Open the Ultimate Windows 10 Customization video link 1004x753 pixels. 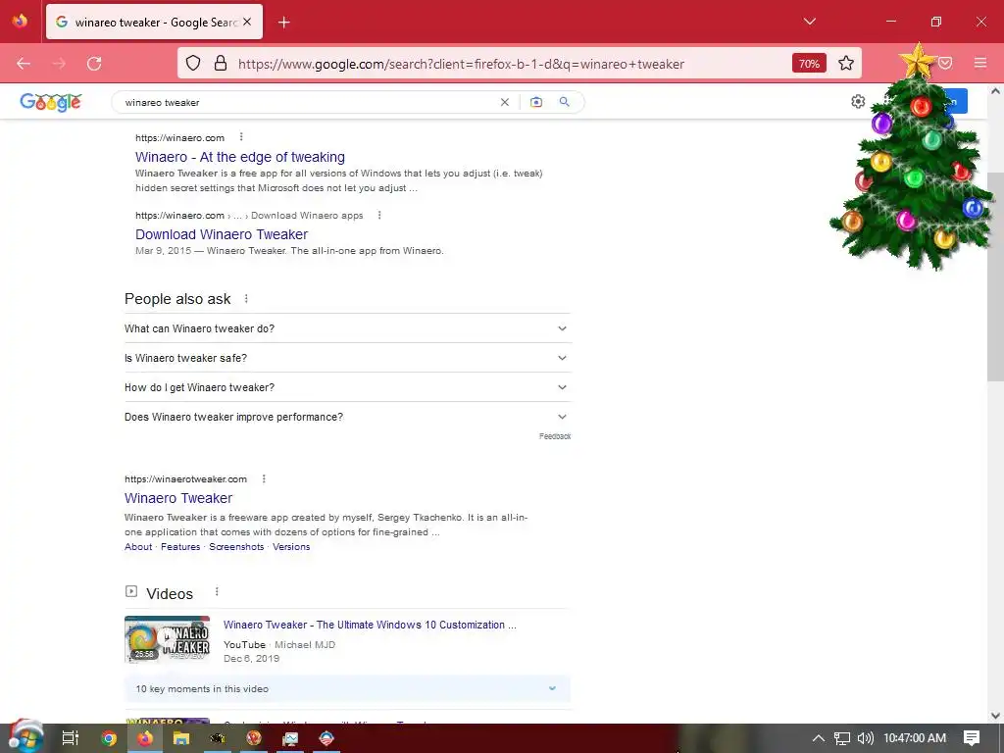(x=370, y=625)
